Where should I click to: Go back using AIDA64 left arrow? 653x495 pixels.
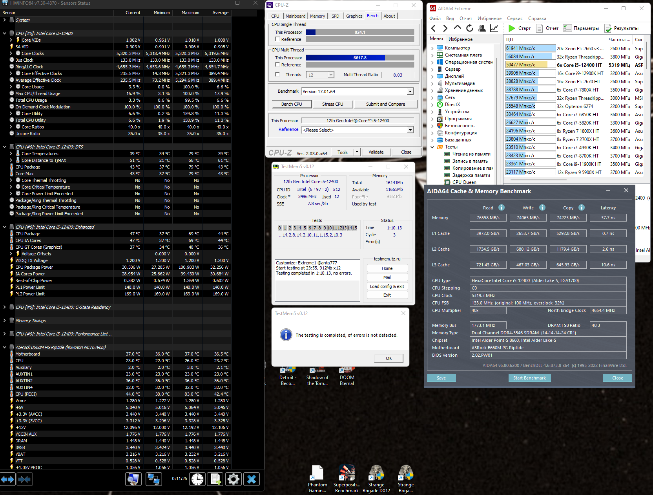pos(434,28)
